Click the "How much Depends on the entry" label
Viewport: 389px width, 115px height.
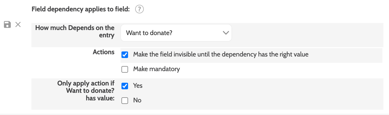pos(75,31)
